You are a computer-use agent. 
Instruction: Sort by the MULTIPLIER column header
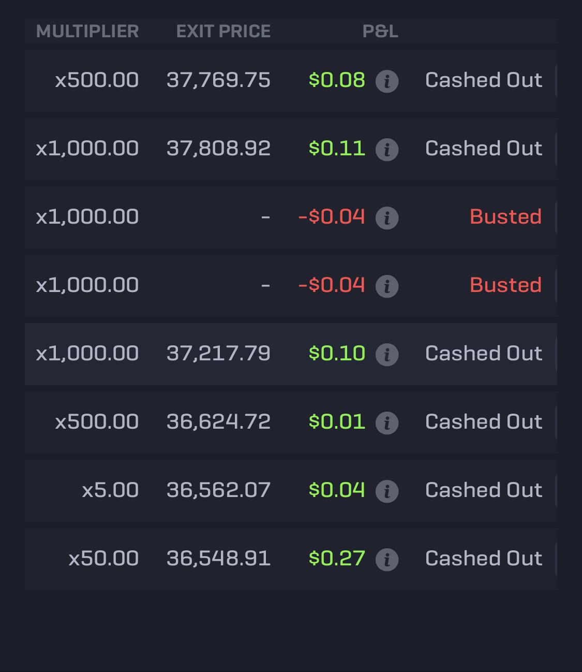pyautogui.click(x=87, y=32)
